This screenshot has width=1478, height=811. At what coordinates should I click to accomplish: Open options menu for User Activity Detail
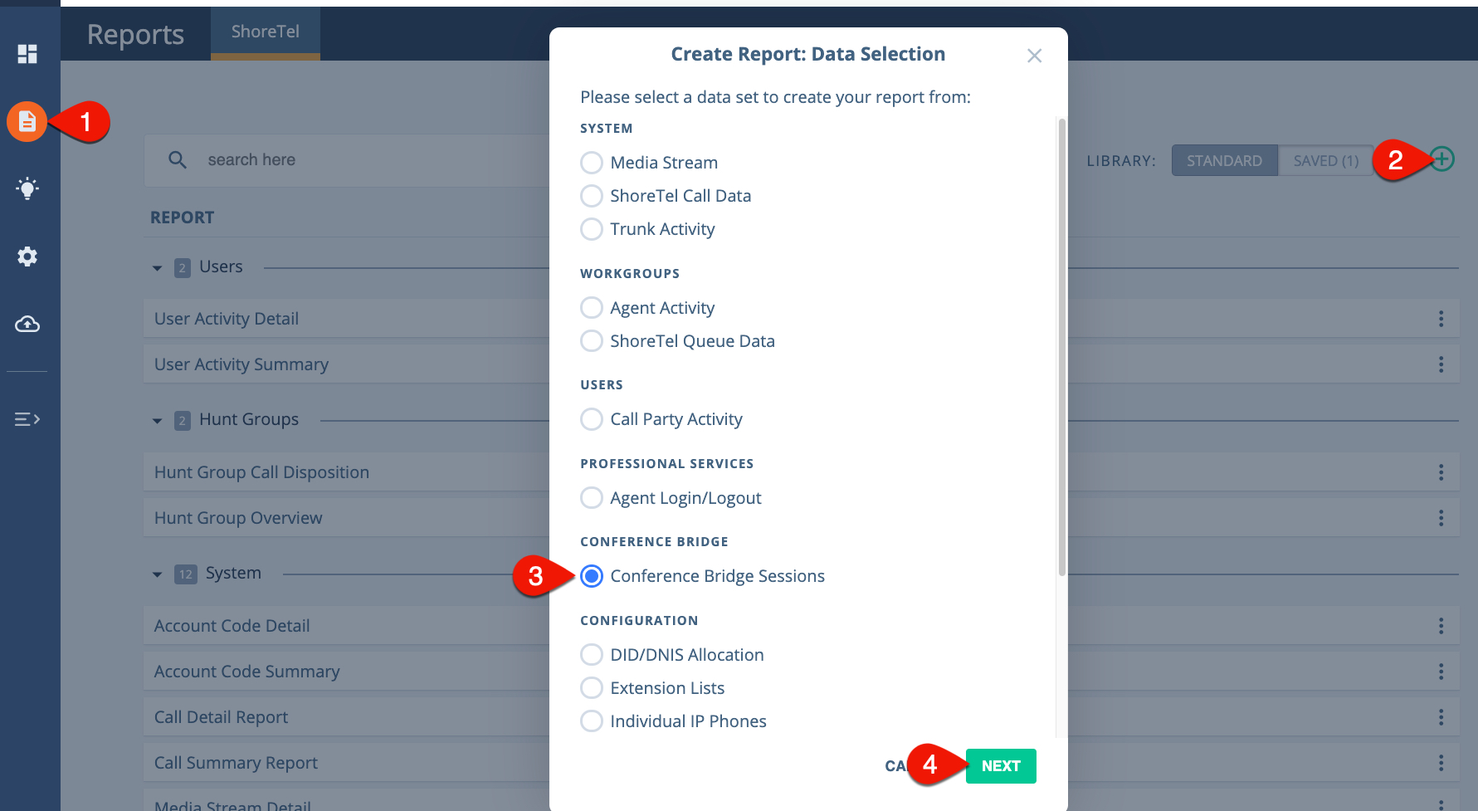click(x=1441, y=319)
